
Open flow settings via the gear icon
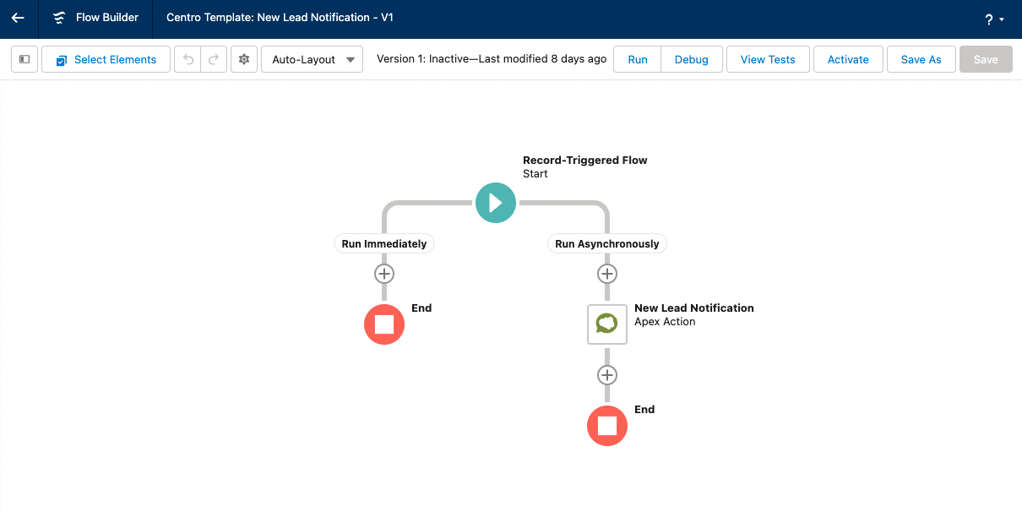243,59
